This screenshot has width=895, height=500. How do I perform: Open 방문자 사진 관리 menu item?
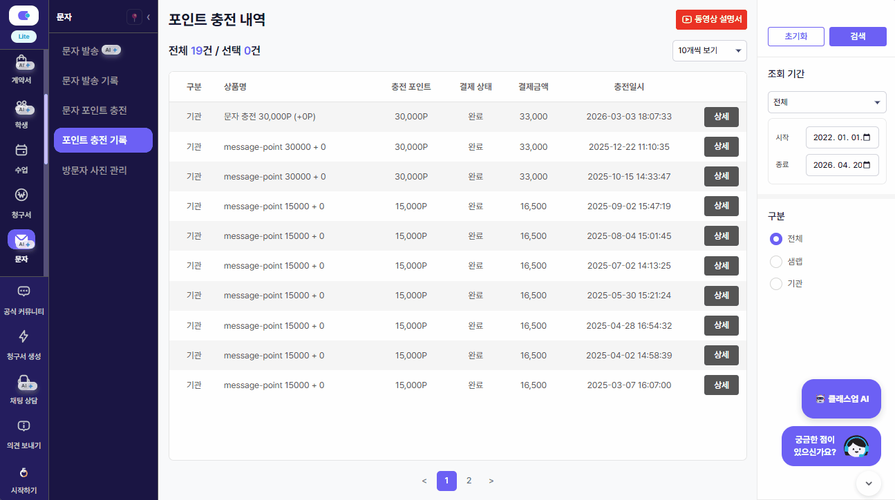[x=103, y=170]
